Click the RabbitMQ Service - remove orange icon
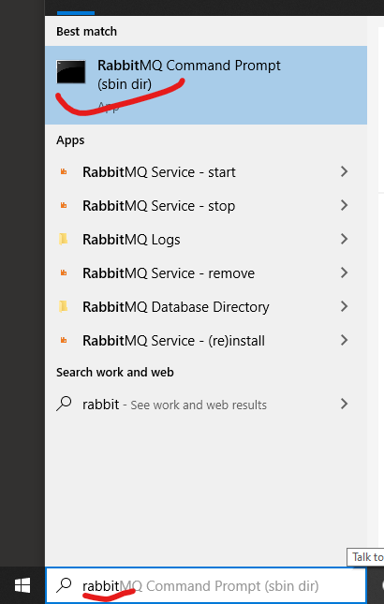The width and height of the screenshot is (384, 604). [64, 273]
